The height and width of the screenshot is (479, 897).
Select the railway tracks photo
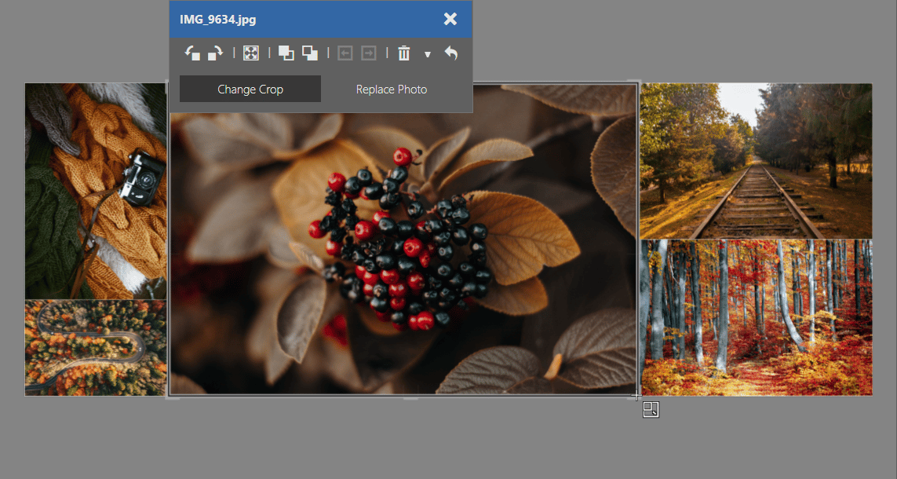point(756,160)
